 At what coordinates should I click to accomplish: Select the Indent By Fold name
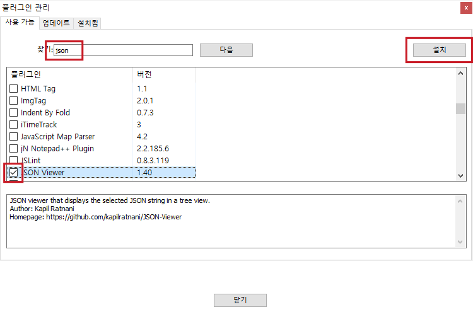pyautogui.click(x=45, y=113)
